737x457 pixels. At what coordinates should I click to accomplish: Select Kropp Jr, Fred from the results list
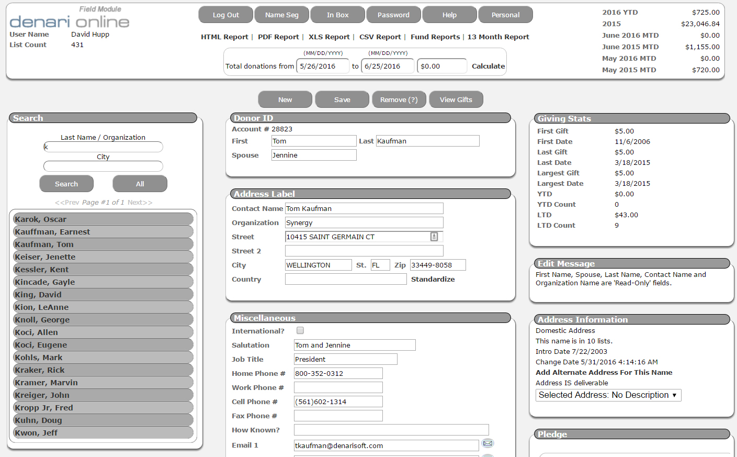103,408
